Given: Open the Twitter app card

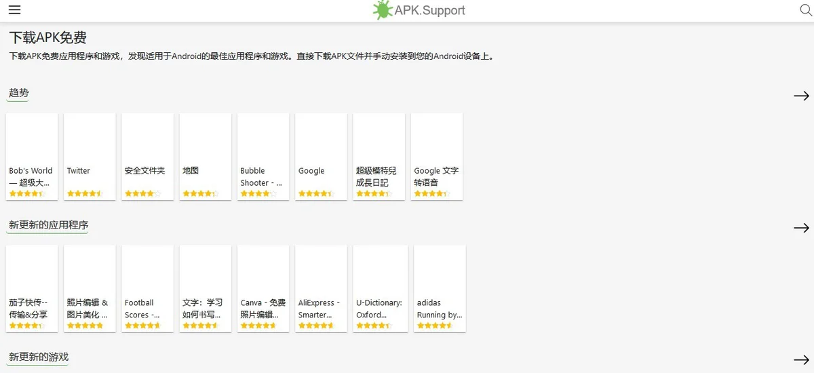Looking at the screenshot, I should pos(90,157).
